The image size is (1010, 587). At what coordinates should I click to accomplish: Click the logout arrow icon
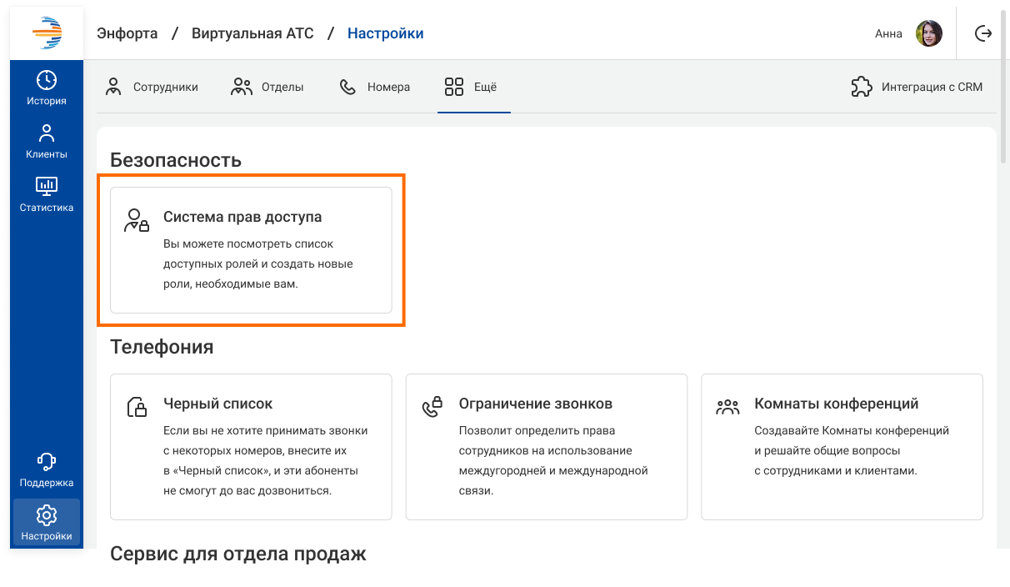click(x=983, y=33)
